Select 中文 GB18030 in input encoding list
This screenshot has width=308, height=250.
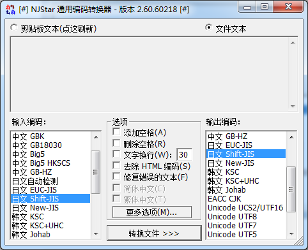50,145
